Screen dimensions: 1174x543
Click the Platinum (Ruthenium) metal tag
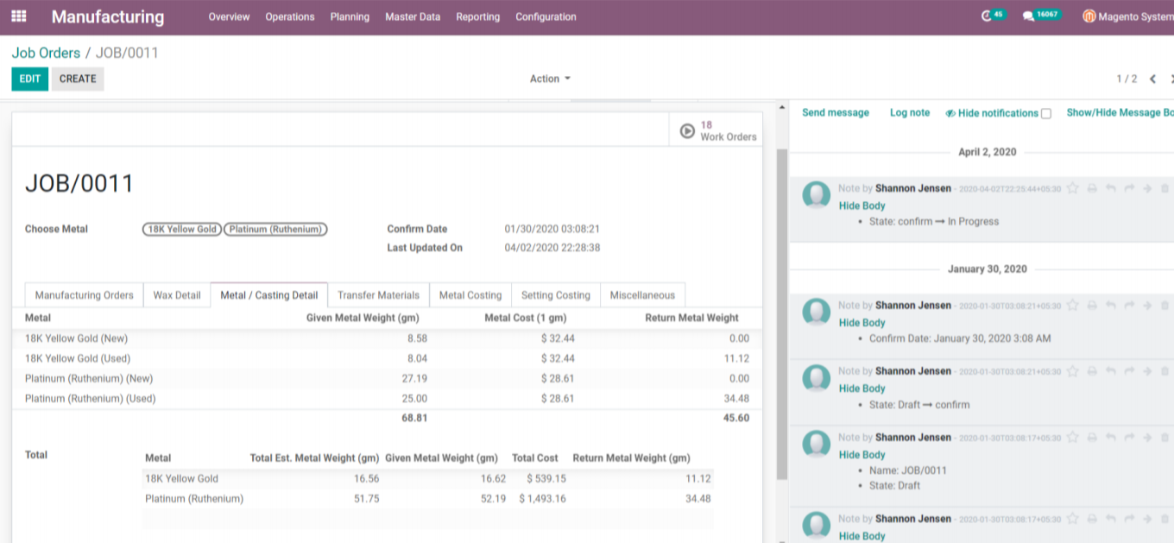(x=275, y=229)
